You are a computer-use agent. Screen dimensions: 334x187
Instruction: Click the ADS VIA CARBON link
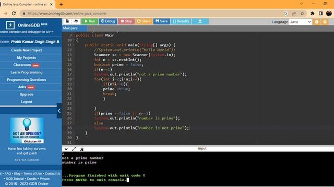(27, 160)
